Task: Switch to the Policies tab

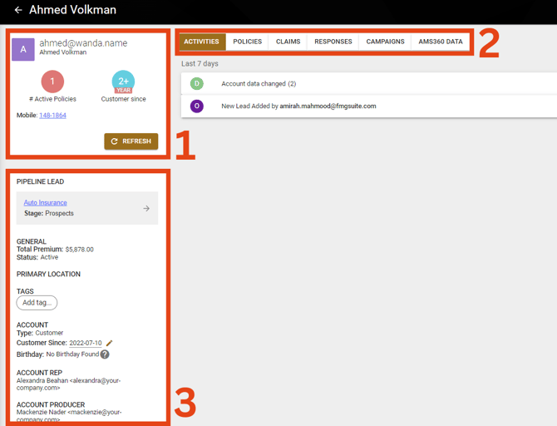Action: coord(247,42)
